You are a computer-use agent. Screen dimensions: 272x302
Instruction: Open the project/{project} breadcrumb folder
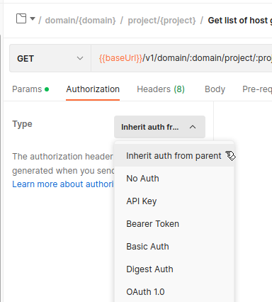[x=161, y=21]
